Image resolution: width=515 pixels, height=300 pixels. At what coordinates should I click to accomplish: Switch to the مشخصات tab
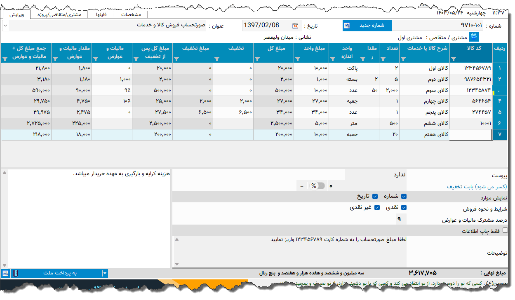point(132,14)
